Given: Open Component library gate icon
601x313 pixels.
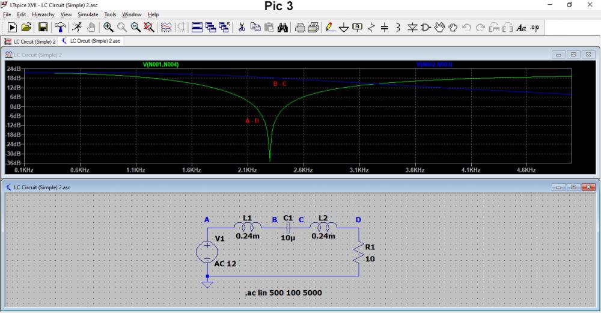Looking at the screenshot, I should point(426,27).
